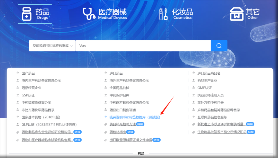
Task: Click the magnifier search button
Action: click(x=219, y=46)
